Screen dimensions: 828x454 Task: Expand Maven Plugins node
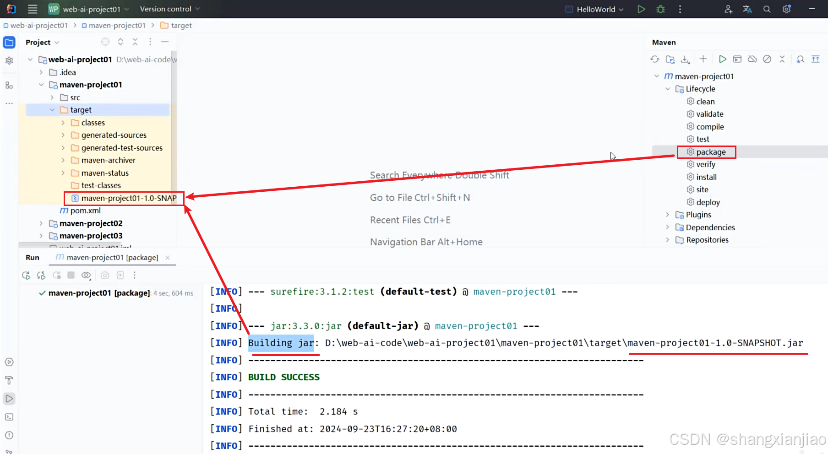point(667,215)
